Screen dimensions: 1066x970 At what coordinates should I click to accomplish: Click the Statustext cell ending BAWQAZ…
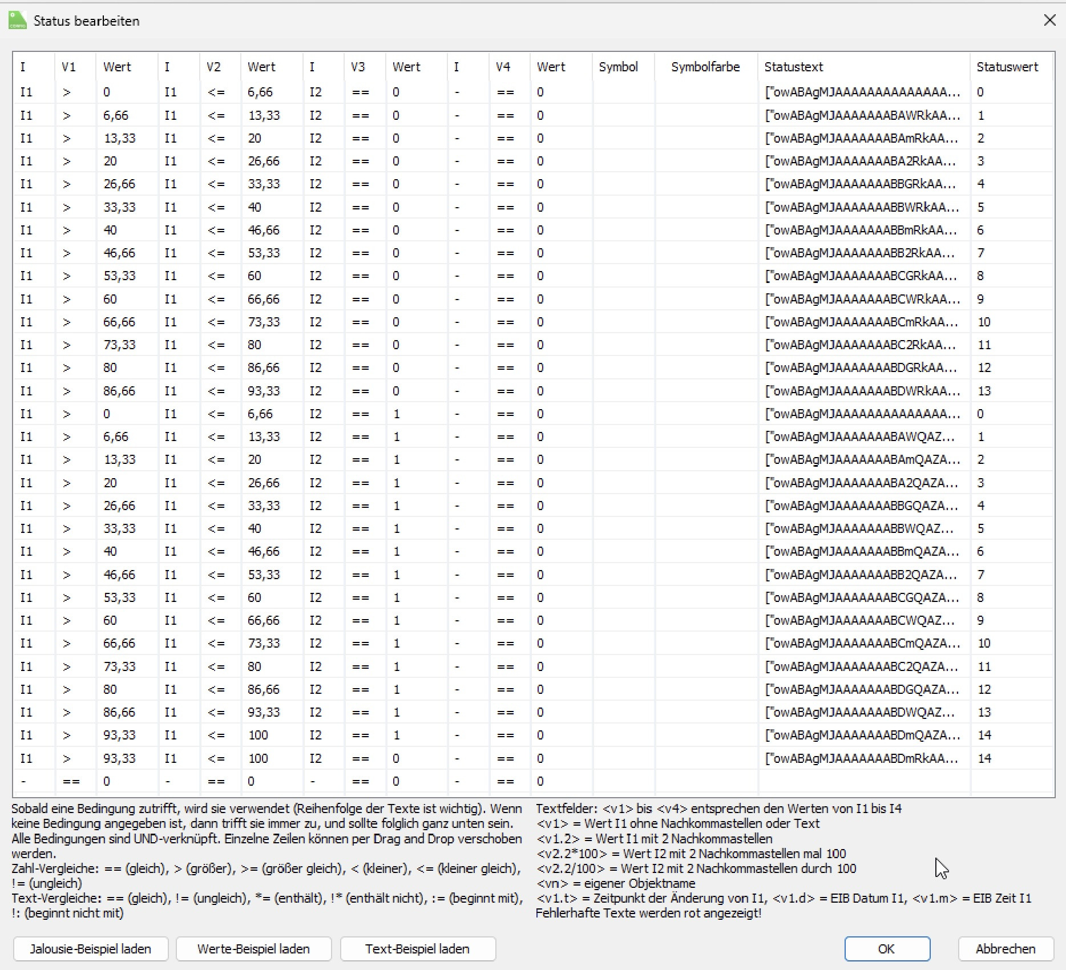[x=863, y=436]
